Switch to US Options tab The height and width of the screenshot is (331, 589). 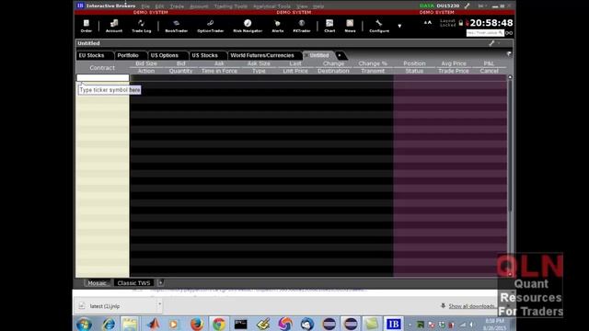coord(165,55)
